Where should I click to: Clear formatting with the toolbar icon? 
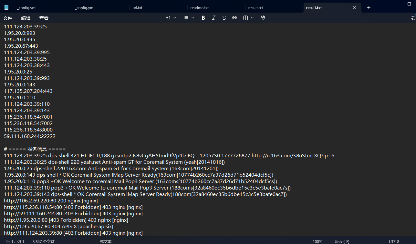(263, 18)
